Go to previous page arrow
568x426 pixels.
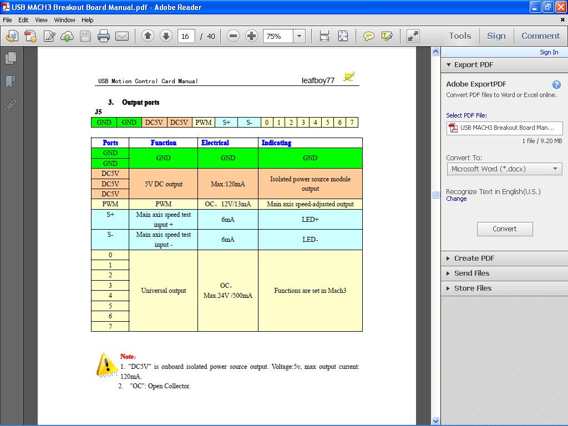148,36
